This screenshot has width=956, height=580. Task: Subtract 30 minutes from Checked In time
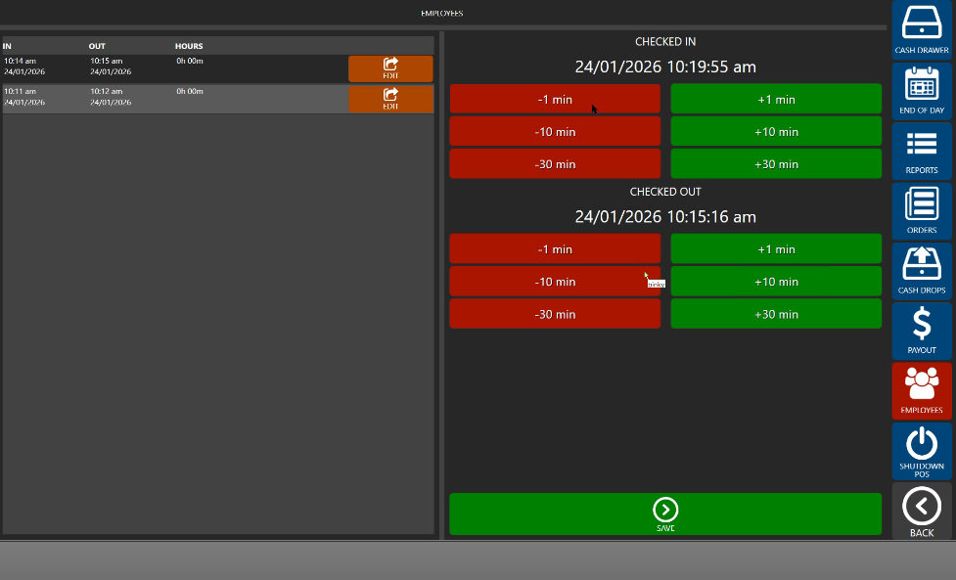555,164
